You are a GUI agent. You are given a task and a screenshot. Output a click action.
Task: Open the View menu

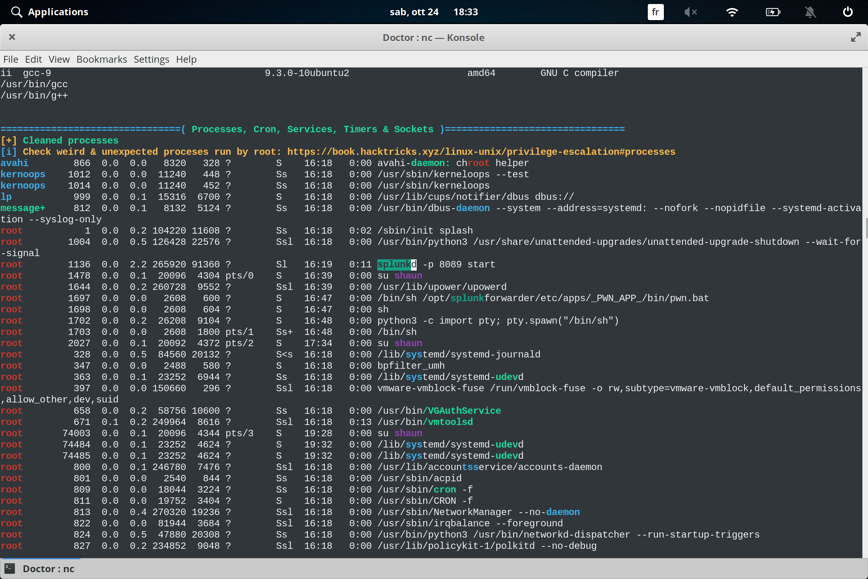[x=59, y=59]
